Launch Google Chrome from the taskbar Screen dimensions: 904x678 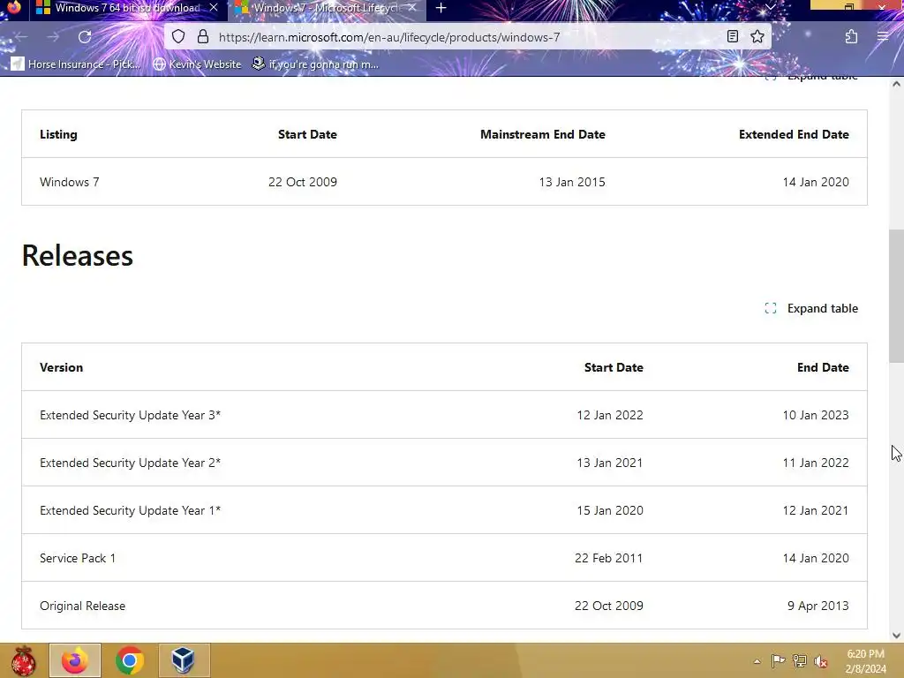pyautogui.click(x=130, y=660)
